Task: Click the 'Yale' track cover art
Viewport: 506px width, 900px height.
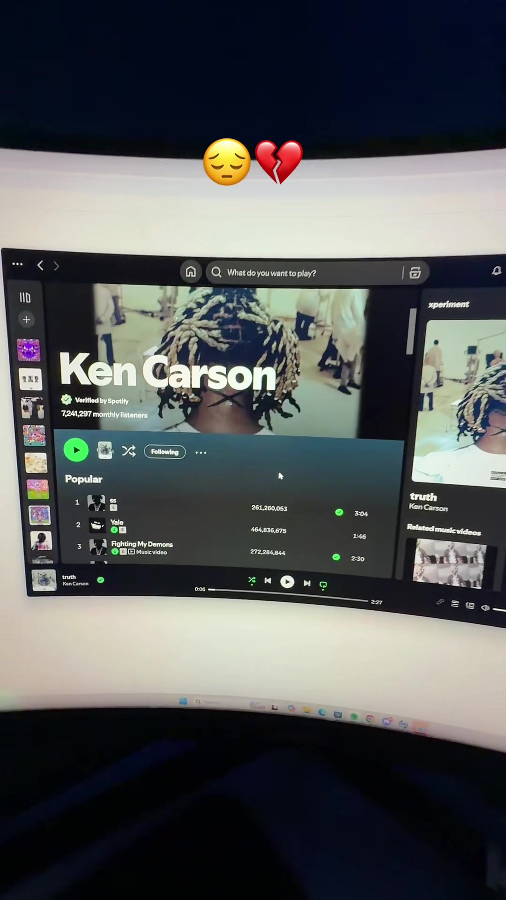Action: pos(97,525)
